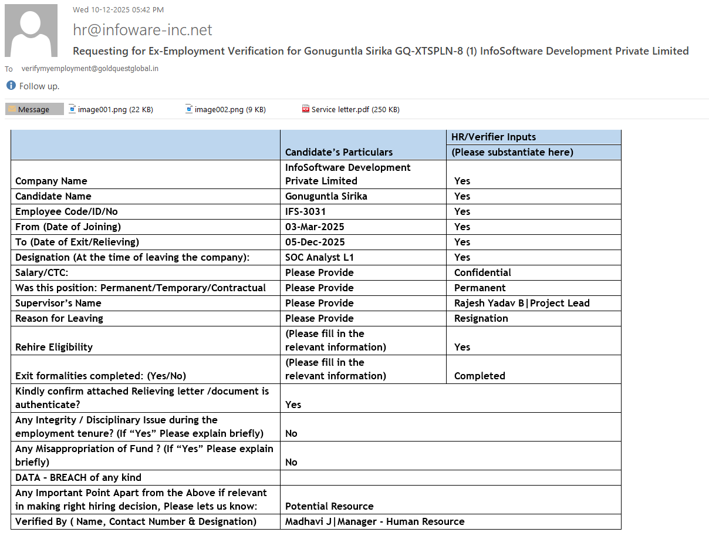
Task: Click the SOC Analyst L1 designation cell
Action: 319,257
